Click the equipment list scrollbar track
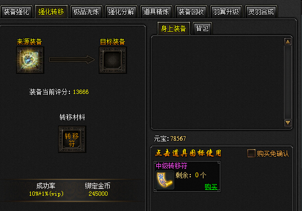302x211 pixels. click(288, 82)
